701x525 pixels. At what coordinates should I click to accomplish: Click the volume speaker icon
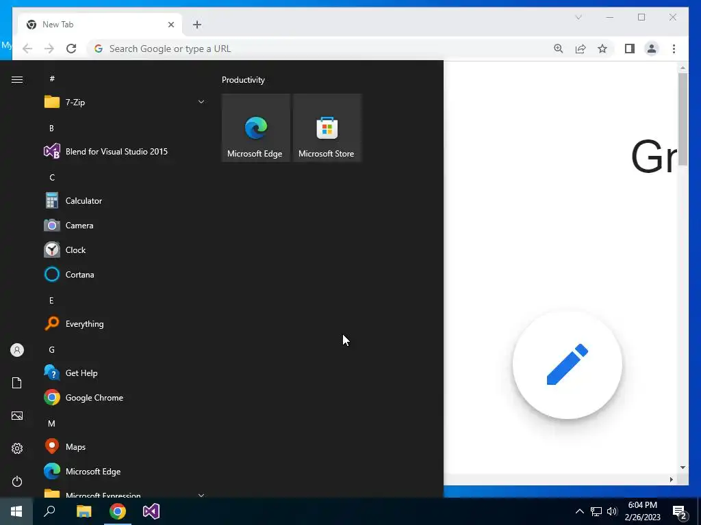pyautogui.click(x=612, y=511)
